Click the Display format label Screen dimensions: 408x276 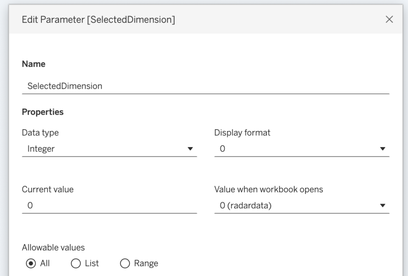242,133
